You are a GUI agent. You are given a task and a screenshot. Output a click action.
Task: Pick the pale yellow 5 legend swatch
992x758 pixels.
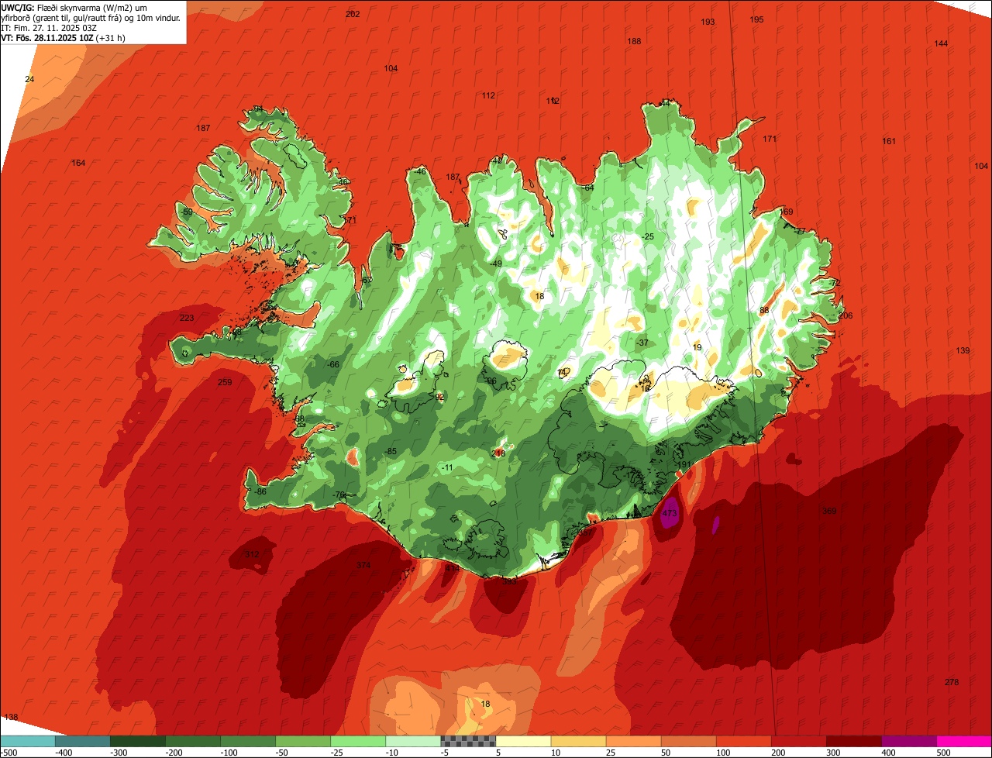point(523,741)
